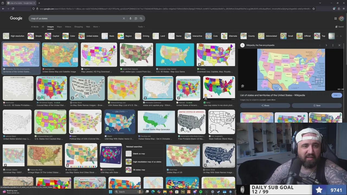This screenshot has width=347, height=195.
Task: Open the Google apps grid icon
Action: click(x=336, y=18)
